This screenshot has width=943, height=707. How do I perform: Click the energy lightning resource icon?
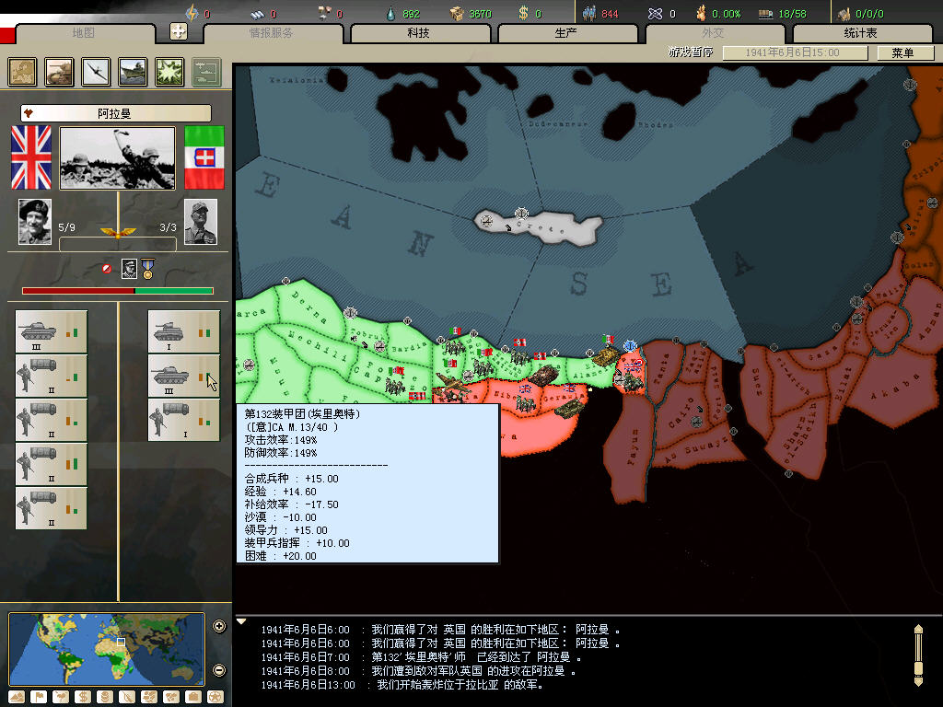(x=192, y=13)
